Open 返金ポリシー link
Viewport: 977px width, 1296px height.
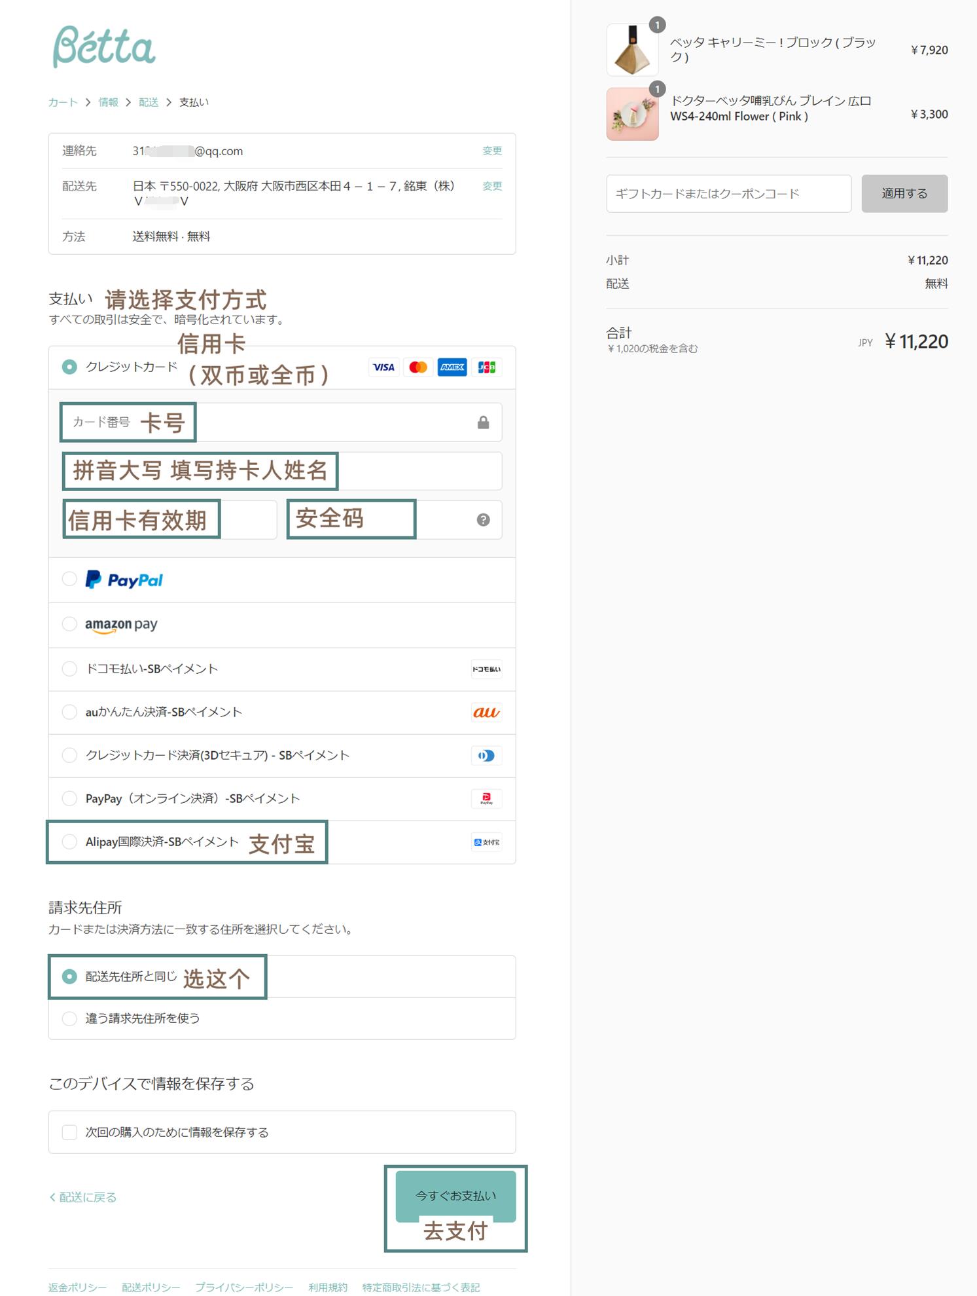[x=77, y=1287]
